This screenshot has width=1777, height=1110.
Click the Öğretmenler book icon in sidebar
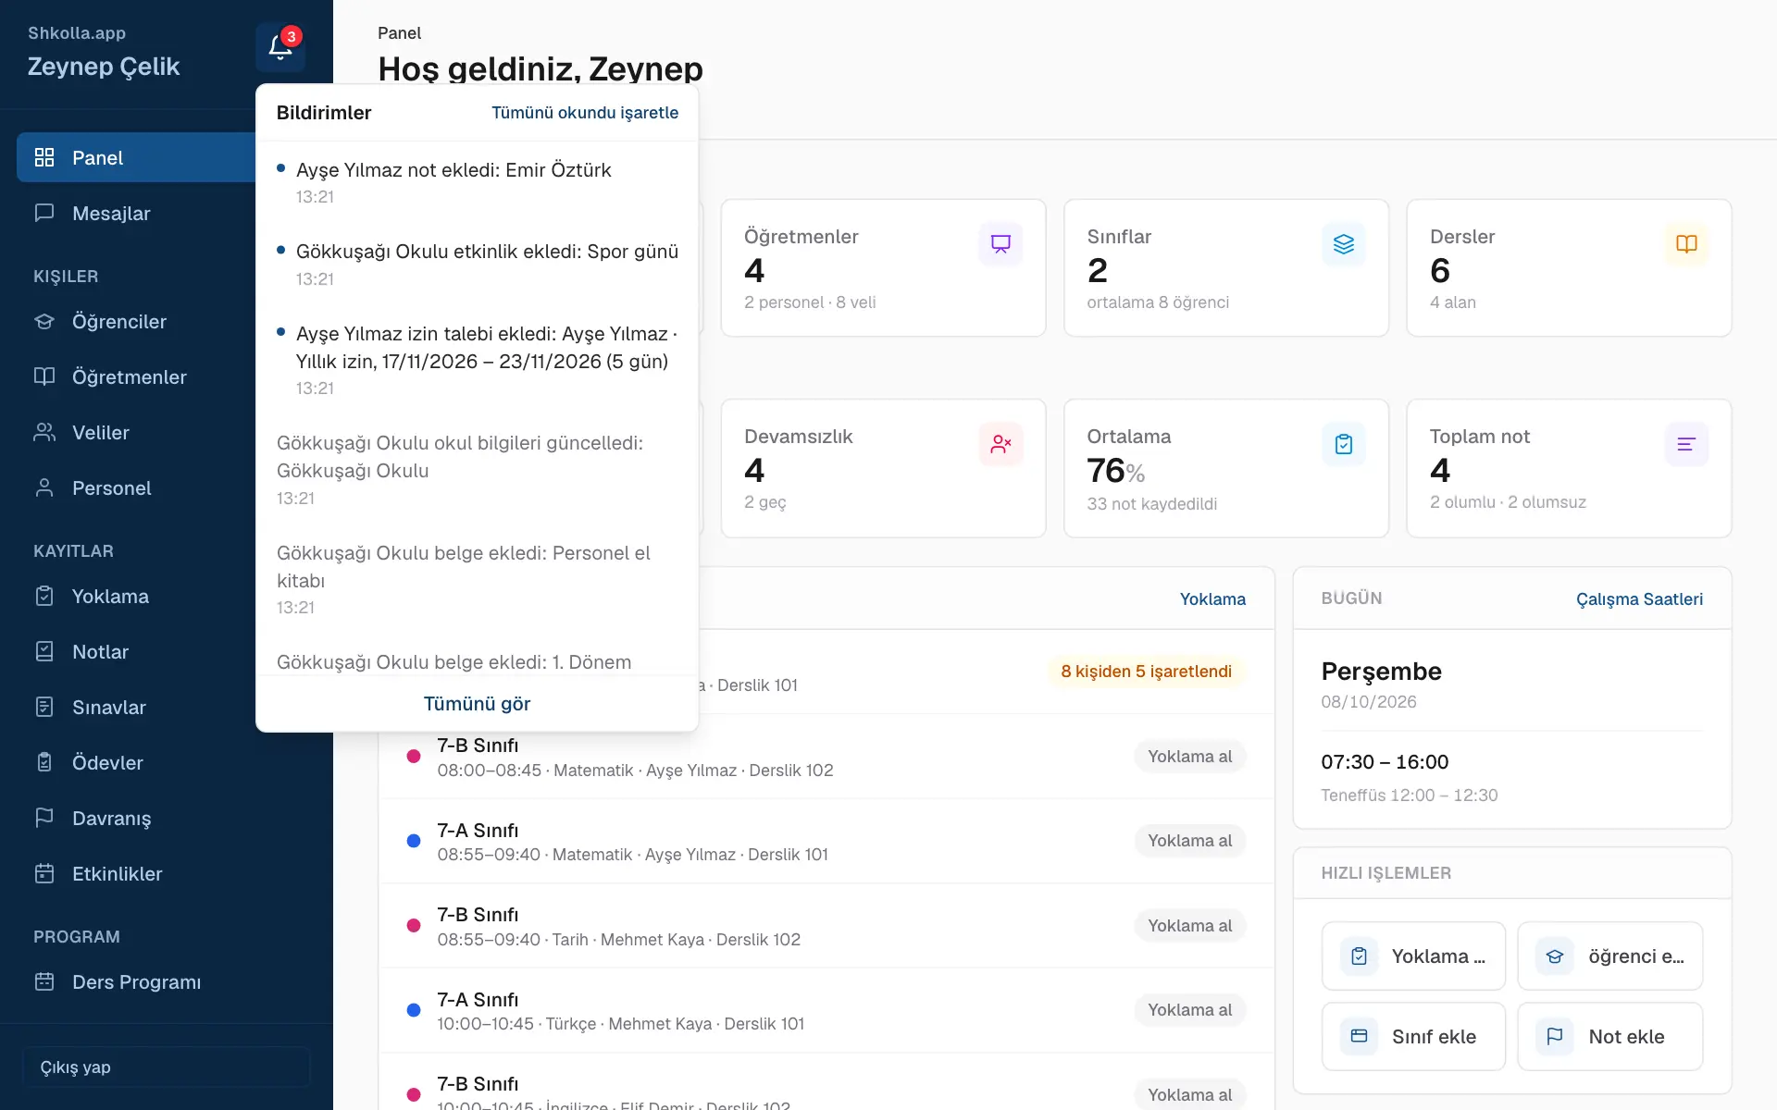click(44, 376)
